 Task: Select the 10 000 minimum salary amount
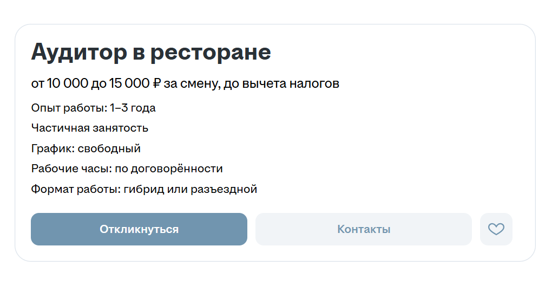pos(68,83)
